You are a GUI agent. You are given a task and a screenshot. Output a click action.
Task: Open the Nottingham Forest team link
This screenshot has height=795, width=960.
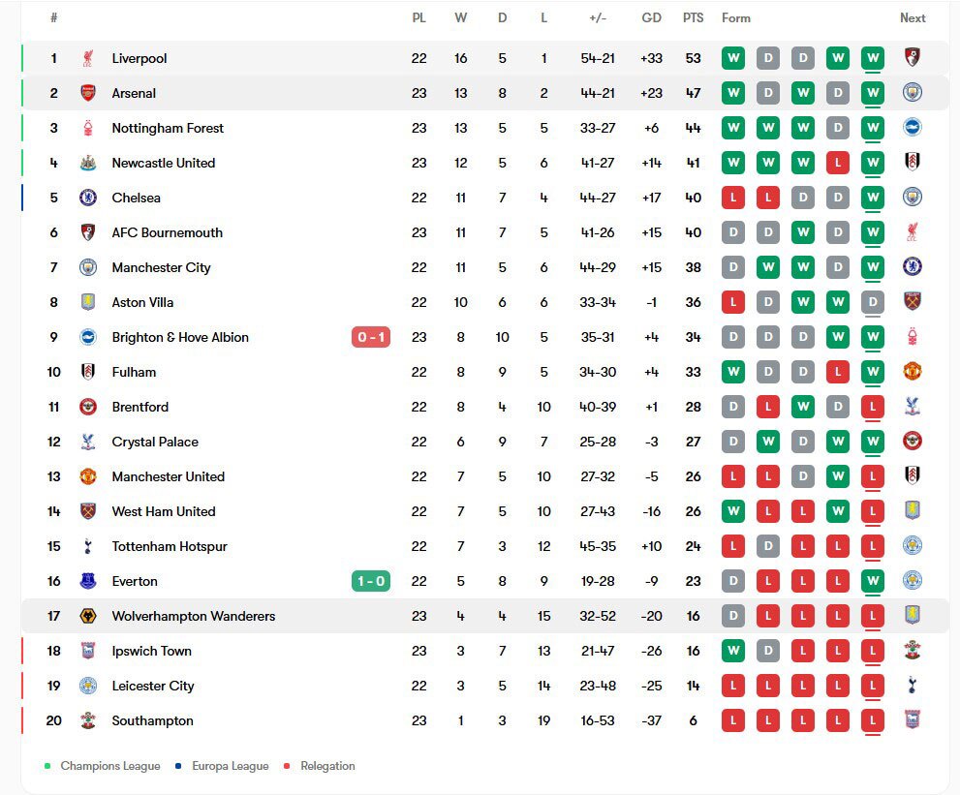click(x=168, y=129)
